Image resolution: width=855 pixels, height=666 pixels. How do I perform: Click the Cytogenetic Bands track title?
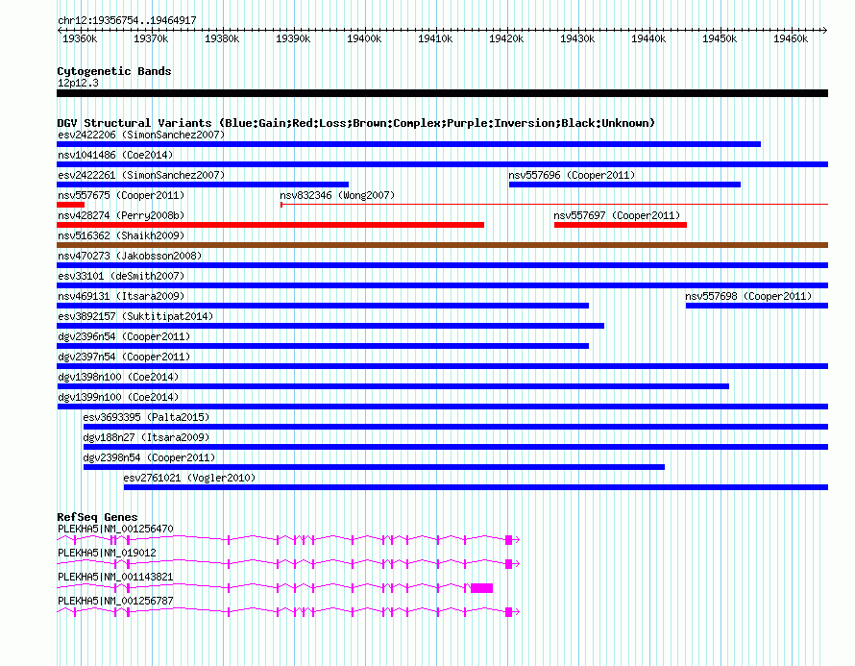pos(114,71)
